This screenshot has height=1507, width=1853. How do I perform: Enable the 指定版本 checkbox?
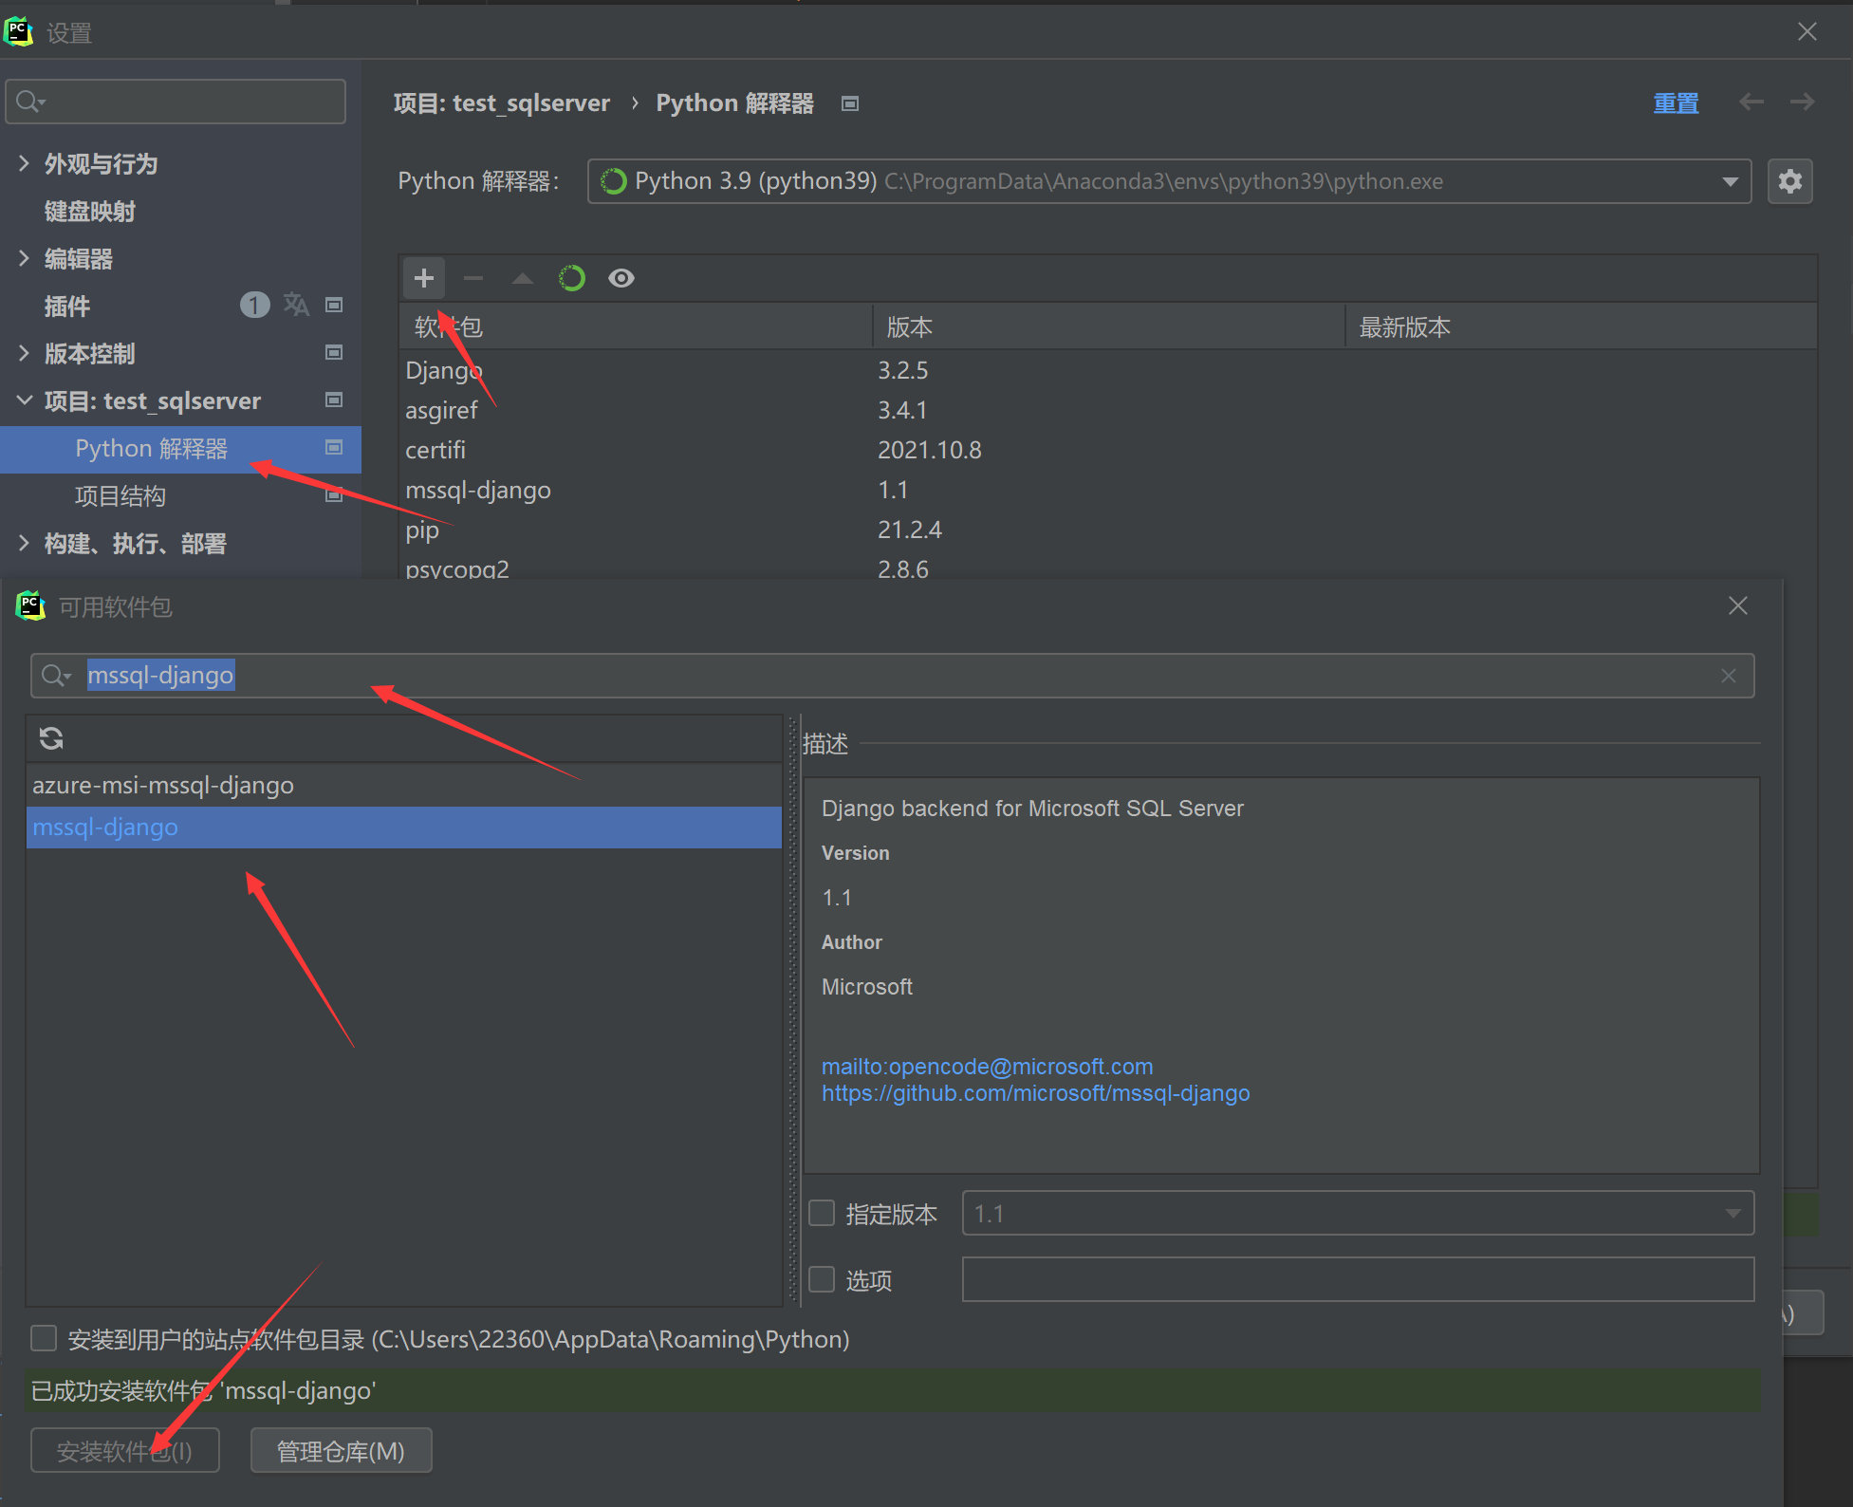[822, 1213]
